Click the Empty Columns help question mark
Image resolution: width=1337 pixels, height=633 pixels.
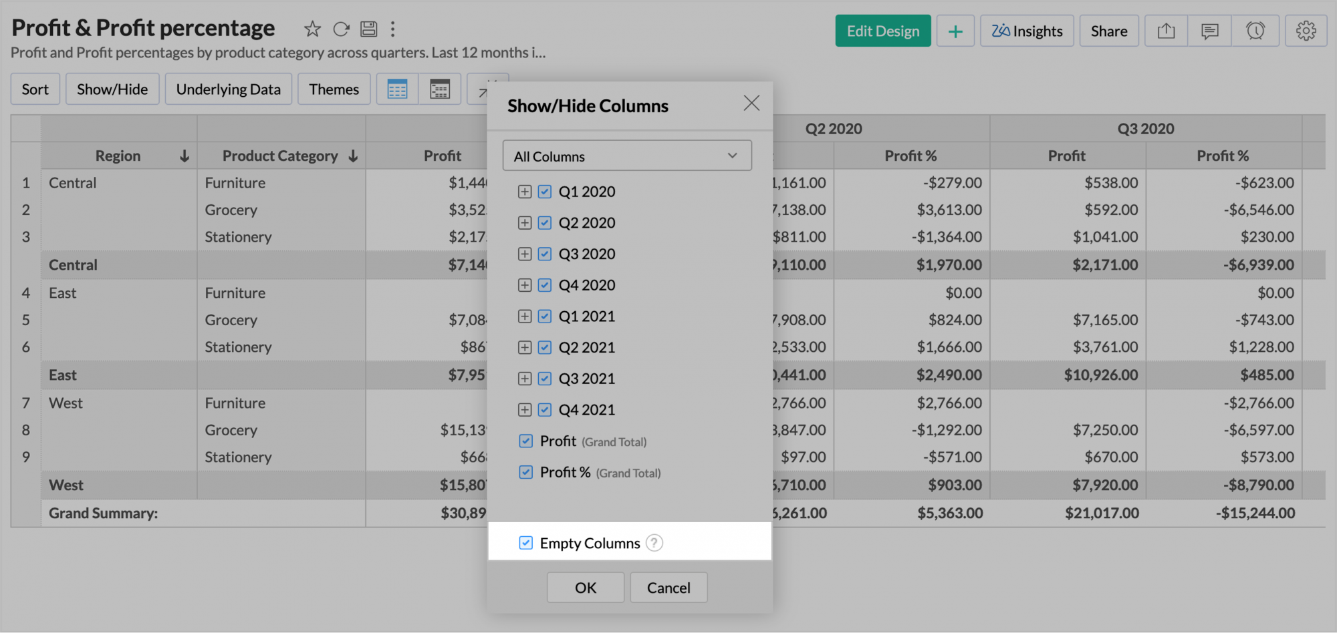point(654,543)
